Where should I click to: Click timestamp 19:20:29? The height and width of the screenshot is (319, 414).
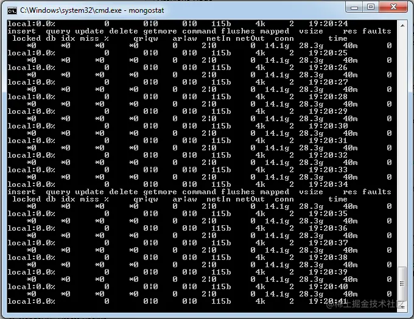(x=328, y=111)
